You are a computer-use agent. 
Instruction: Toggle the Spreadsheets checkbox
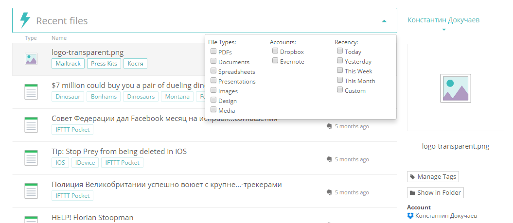pyautogui.click(x=213, y=70)
